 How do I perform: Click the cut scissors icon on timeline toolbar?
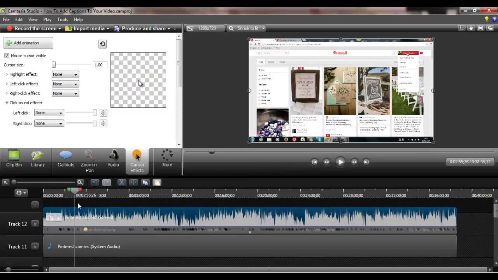pos(121,182)
